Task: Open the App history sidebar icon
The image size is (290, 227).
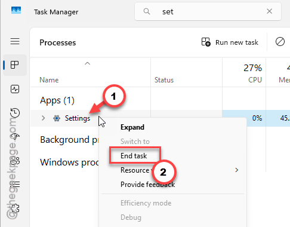Action: [15, 112]
